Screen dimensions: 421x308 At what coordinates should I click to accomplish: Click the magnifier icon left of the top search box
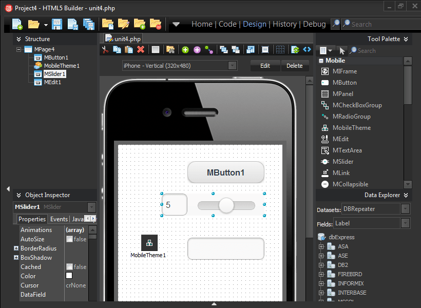(336, 24)
